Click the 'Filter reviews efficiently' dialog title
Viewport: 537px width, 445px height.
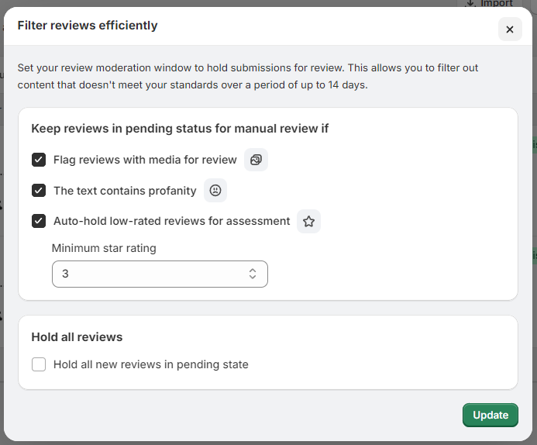[88, 26]
